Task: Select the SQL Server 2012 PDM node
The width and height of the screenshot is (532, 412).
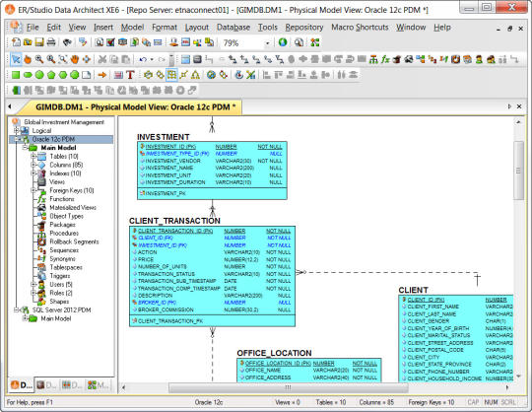Action: pos(61,309)
